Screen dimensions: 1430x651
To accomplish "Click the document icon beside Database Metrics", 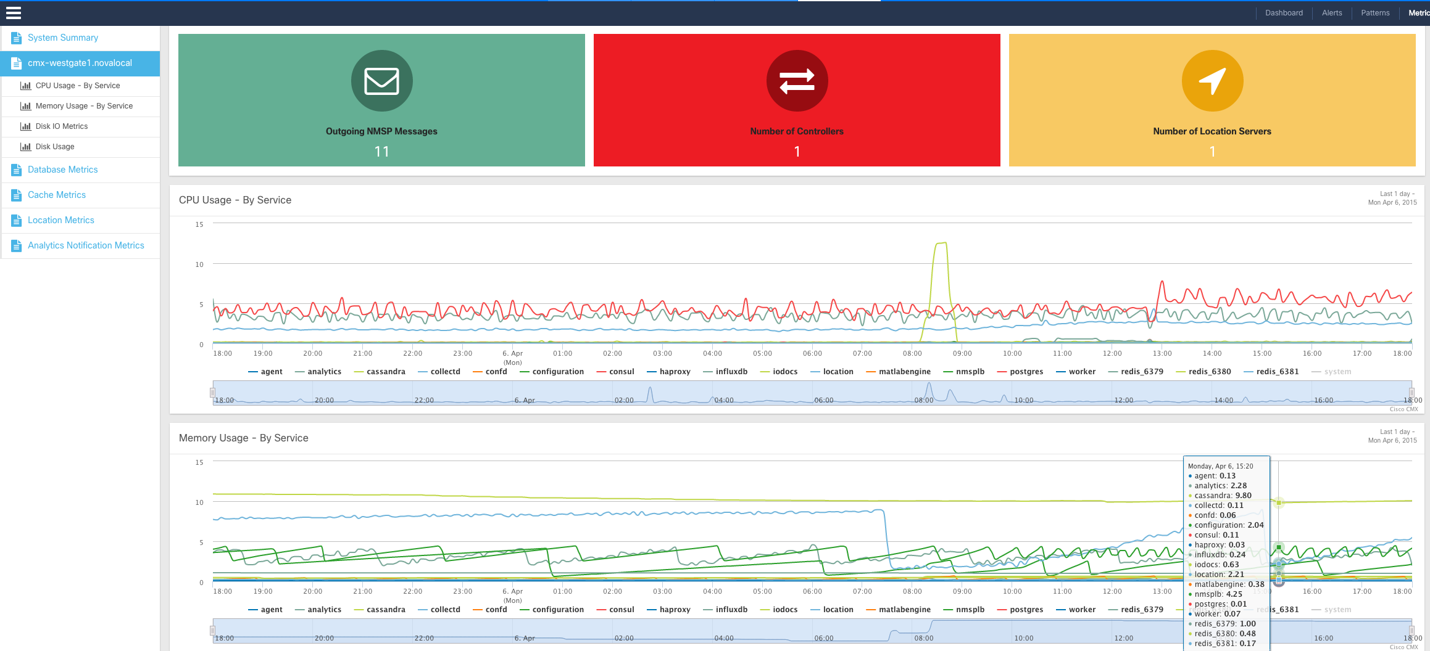I will point(17,170).
